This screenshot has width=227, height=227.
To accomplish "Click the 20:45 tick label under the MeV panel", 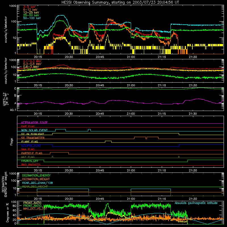I will pyautogui.click(x=100, y=85).
